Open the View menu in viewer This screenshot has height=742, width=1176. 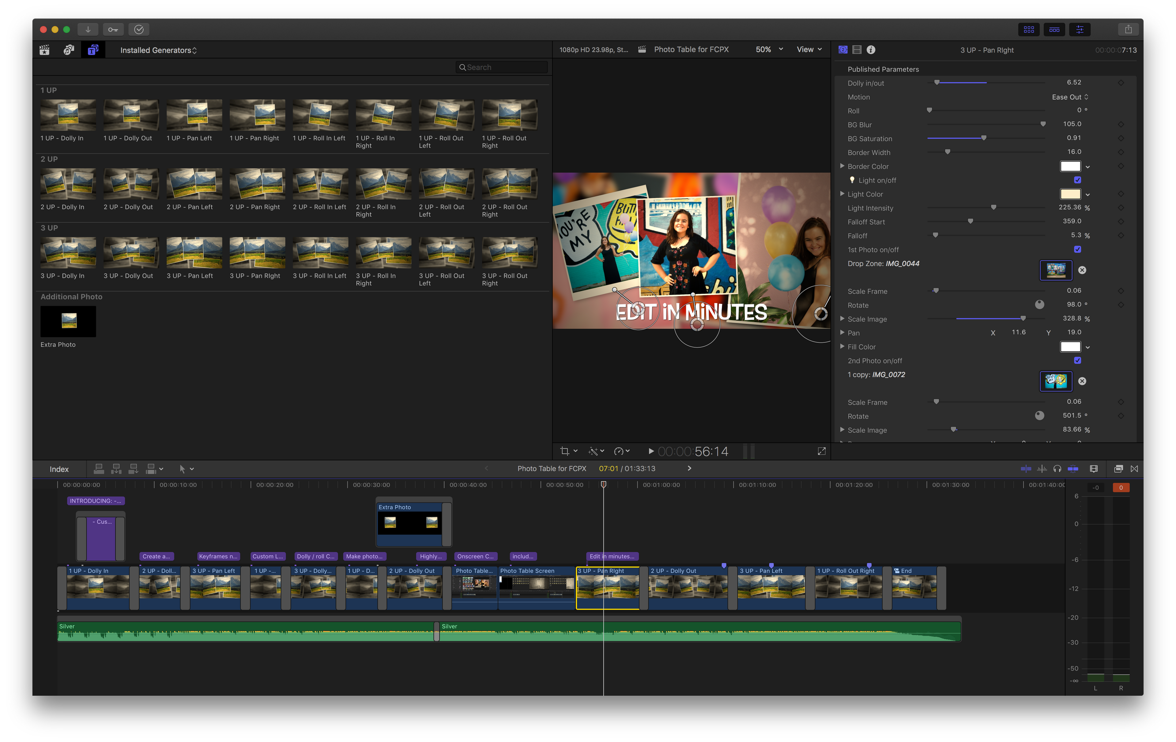tap(809, 49)
